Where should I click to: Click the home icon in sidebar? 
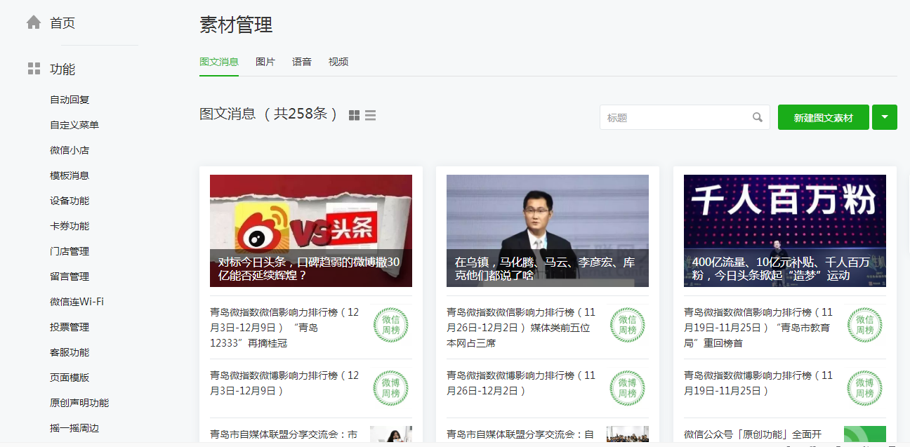tap(34, 23)
